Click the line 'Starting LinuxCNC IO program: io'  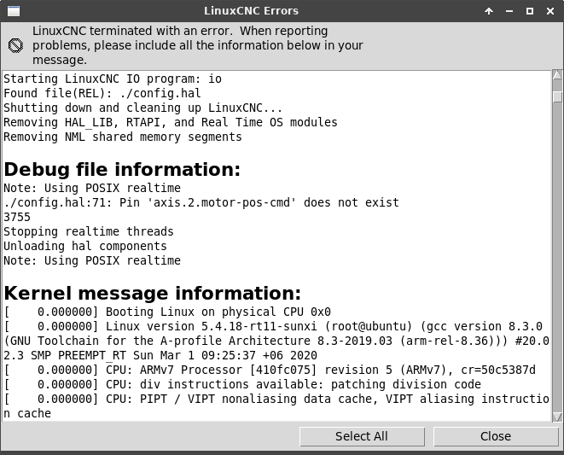[113, 79]
